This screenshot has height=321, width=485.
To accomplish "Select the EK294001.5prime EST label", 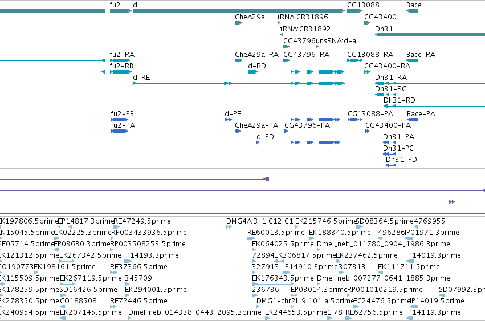I will click(x=156, y=290).
